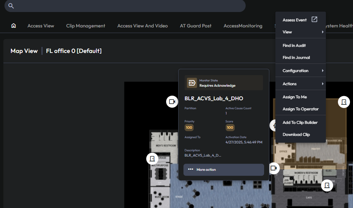Click the Monitor State icon in the popup
The height and width of the screenshot is (208, 353).
click(192, 83)
